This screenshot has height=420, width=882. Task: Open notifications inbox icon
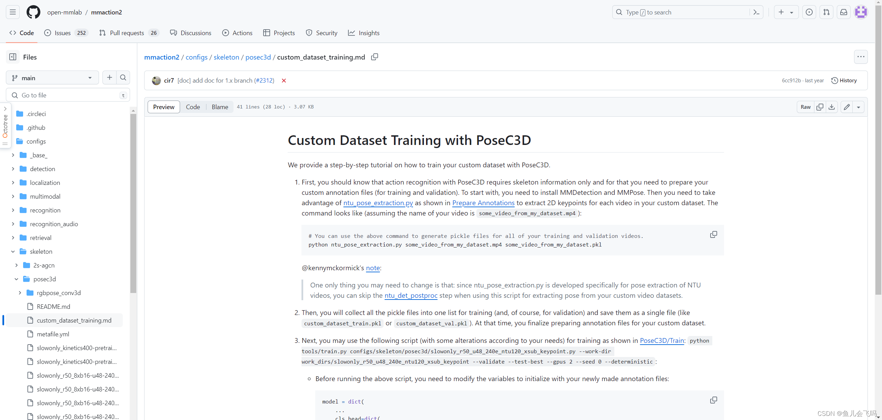pos(843,12)
